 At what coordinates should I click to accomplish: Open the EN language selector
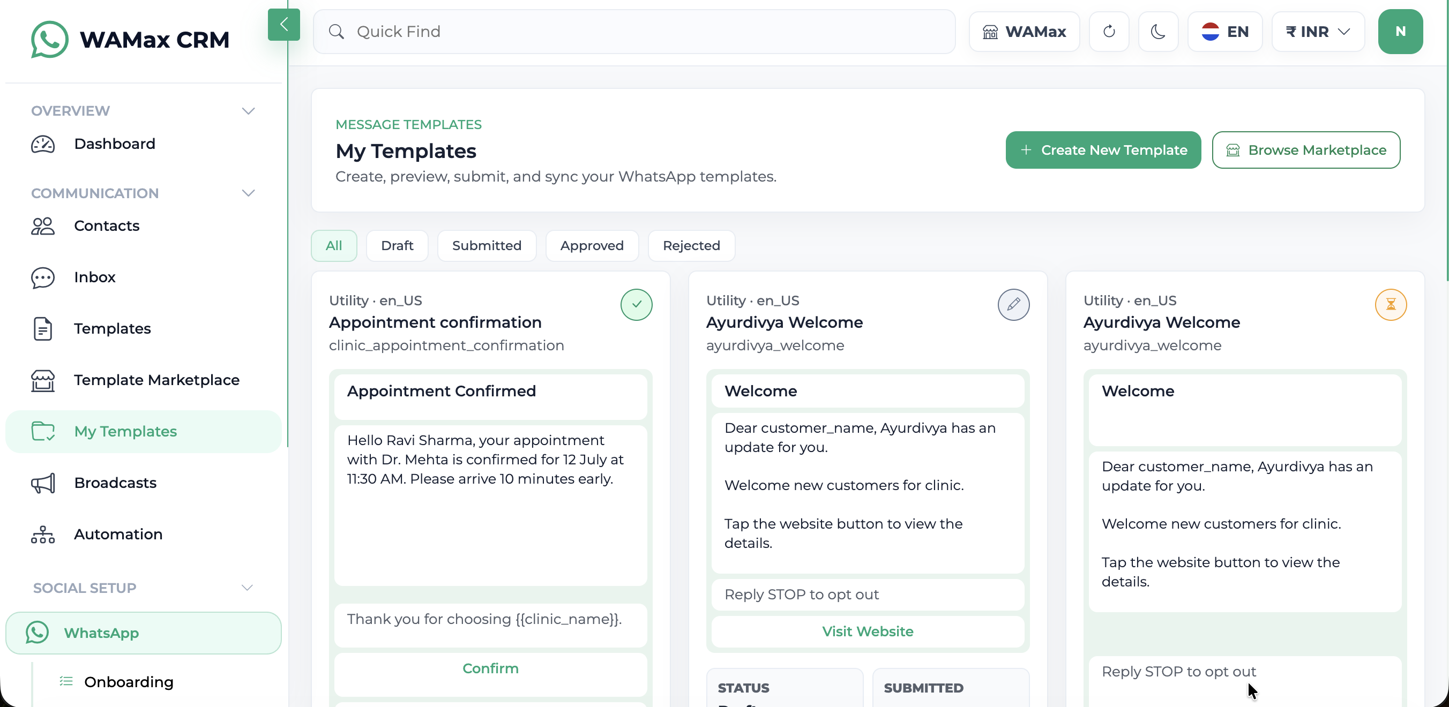coord(1224,32)
